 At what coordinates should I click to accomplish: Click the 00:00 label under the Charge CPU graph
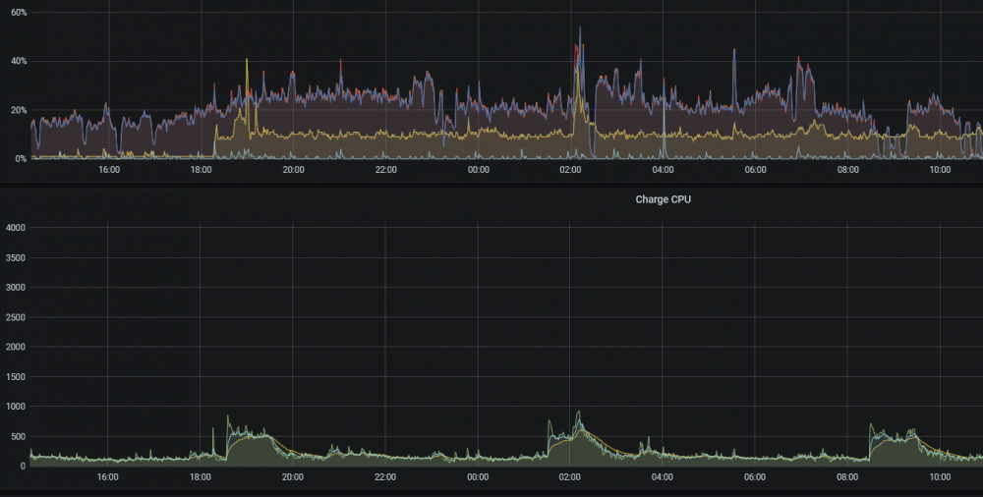(478, 477)
